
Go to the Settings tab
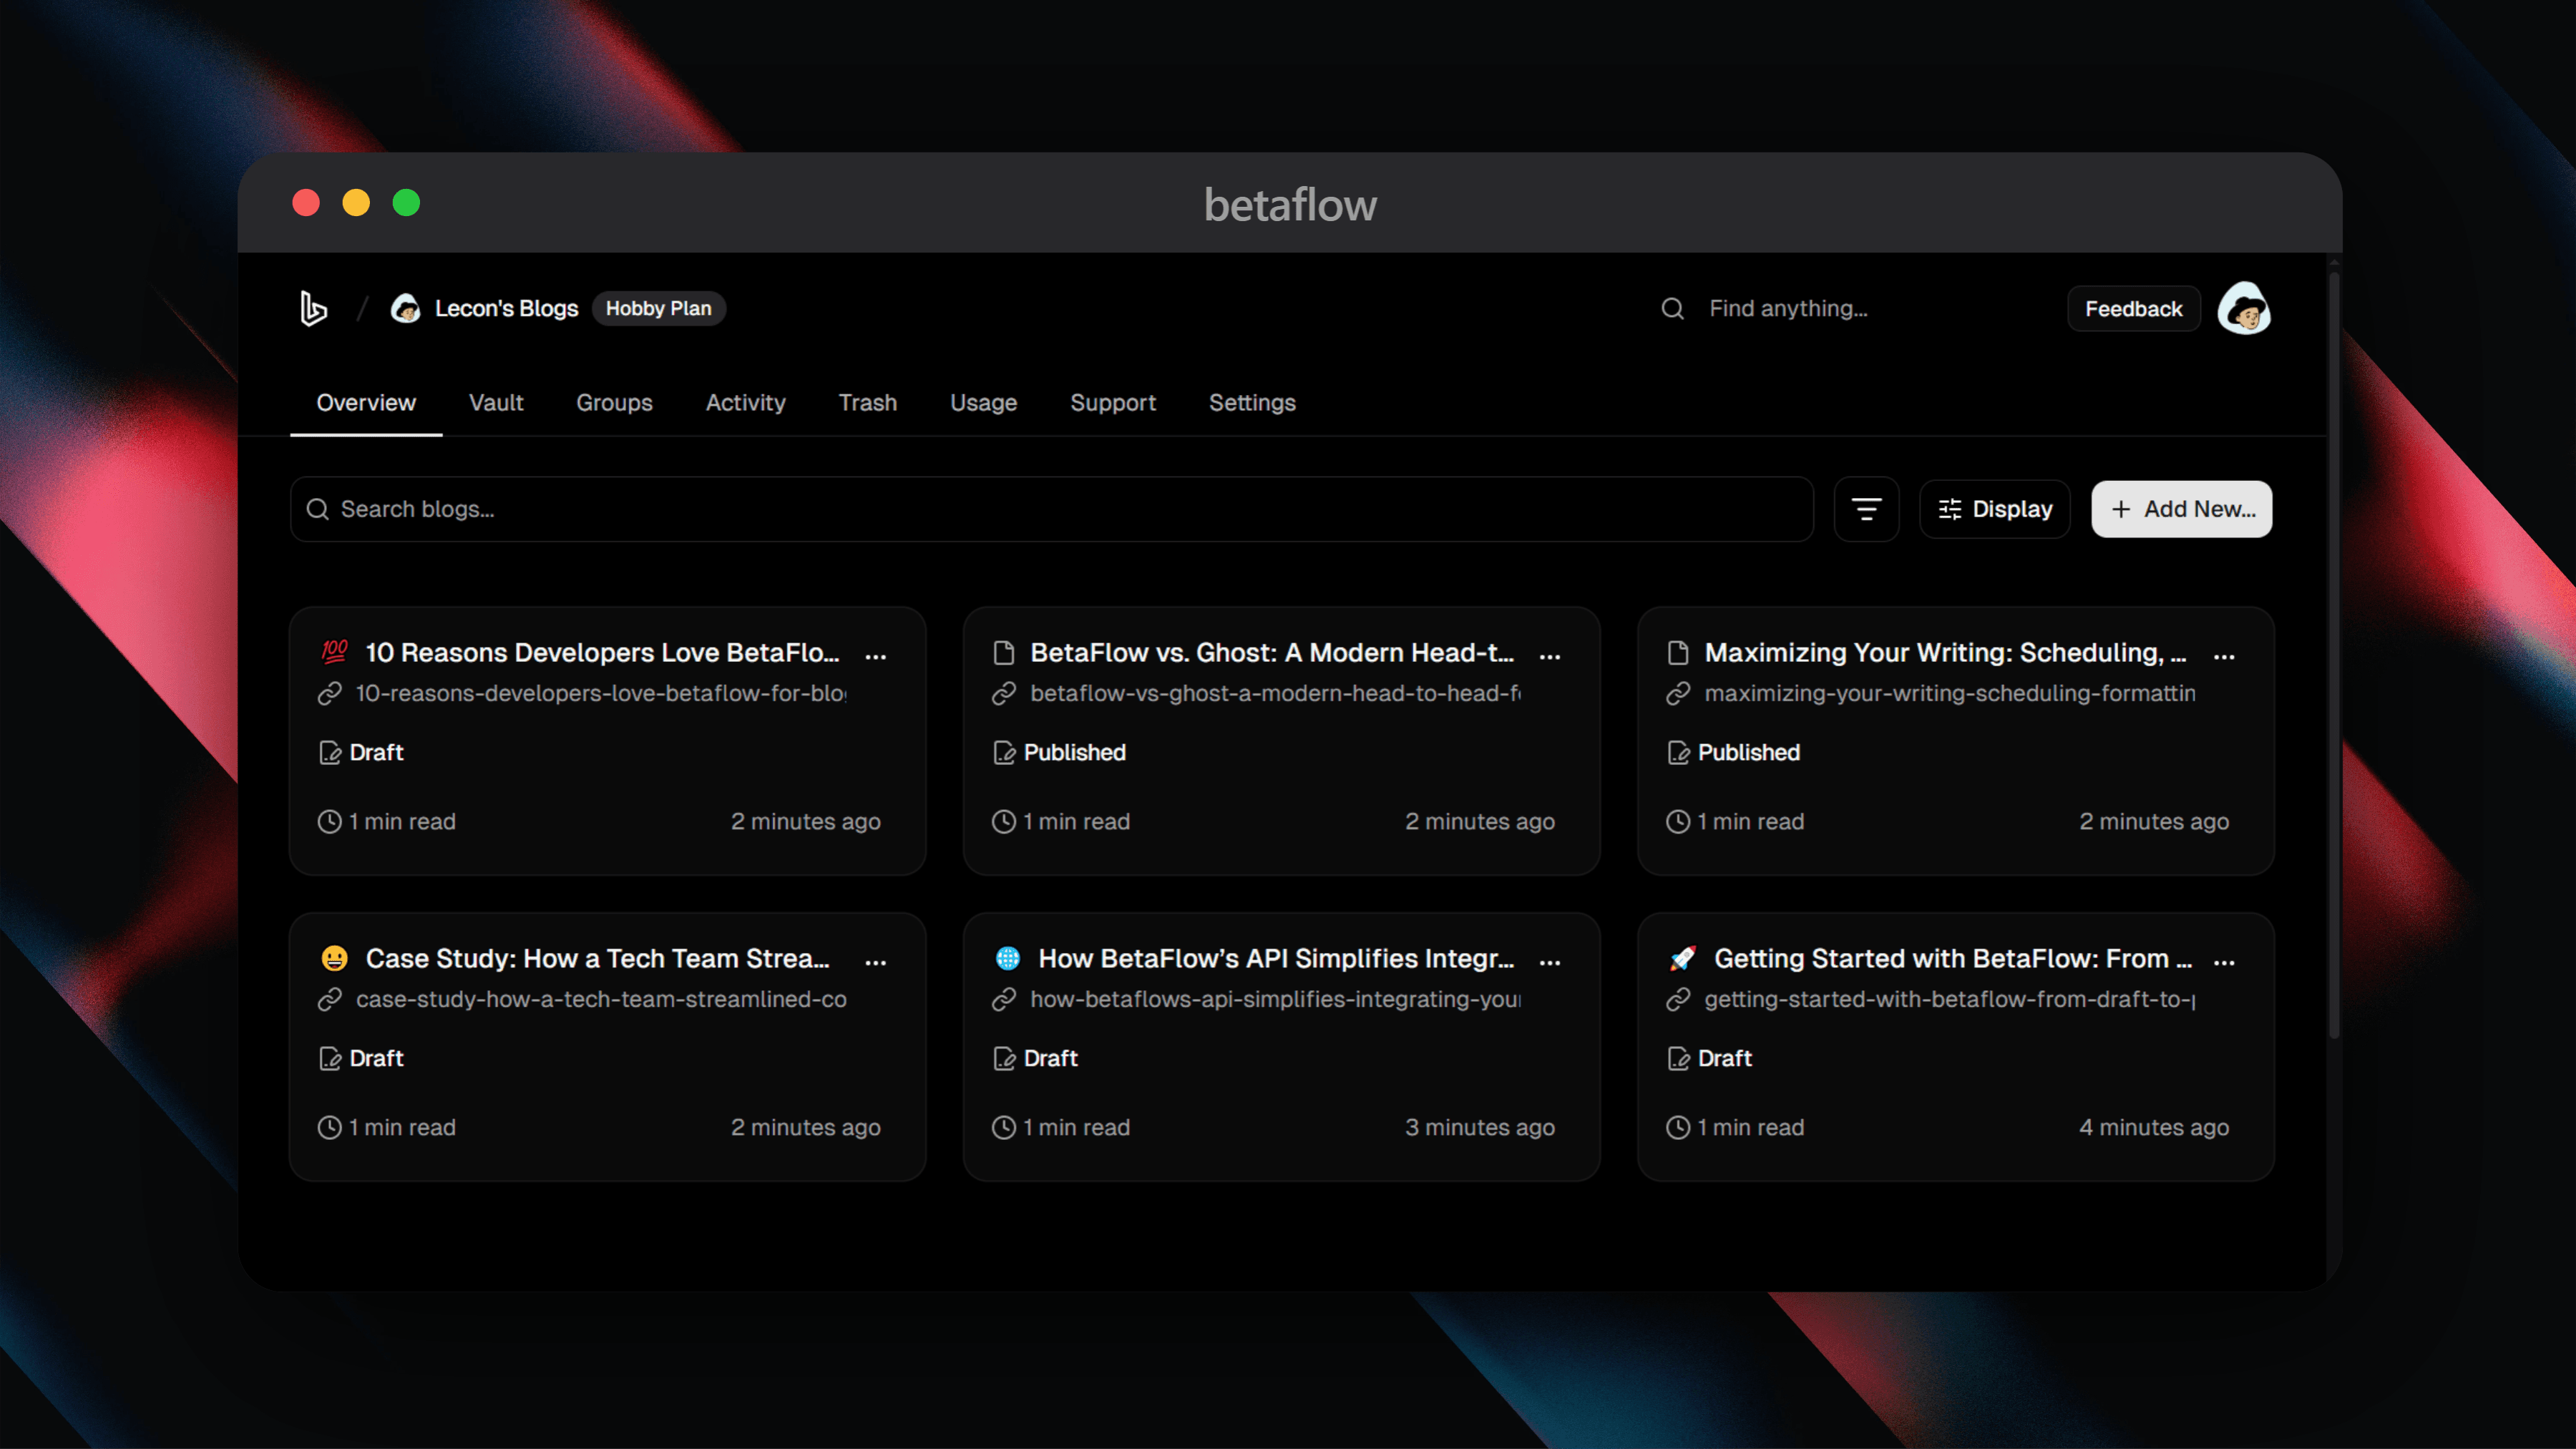(1252, 402)
